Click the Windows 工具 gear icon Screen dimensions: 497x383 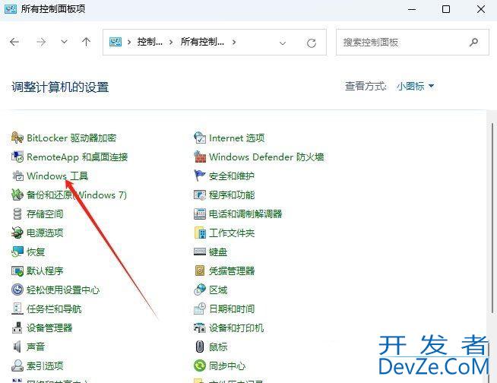tap(17, 176)
